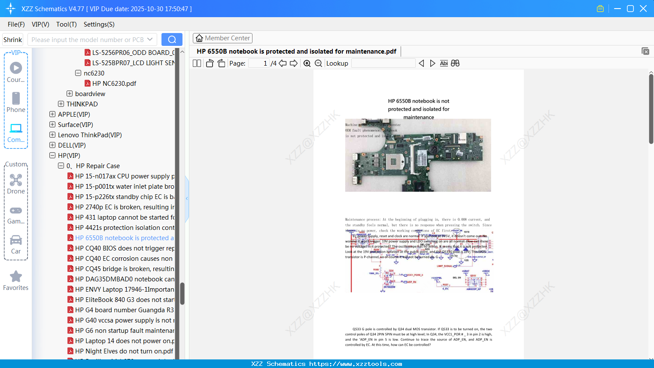The height and width of the screenshot is (368, 654).
Task: Click the motherboard photo in the PDF
Action: (418, 155)
